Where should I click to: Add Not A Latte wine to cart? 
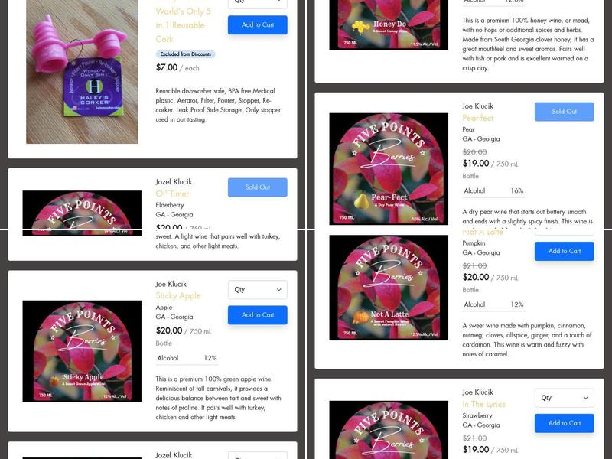click(565, 252)
